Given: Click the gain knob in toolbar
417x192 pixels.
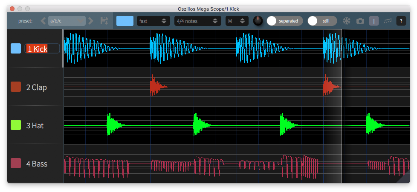Looking at the screenshot, I should (x=258, y=21).
